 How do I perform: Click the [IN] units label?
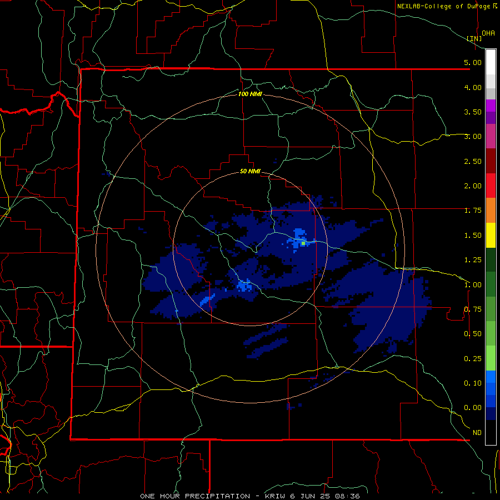click(474, 38)
